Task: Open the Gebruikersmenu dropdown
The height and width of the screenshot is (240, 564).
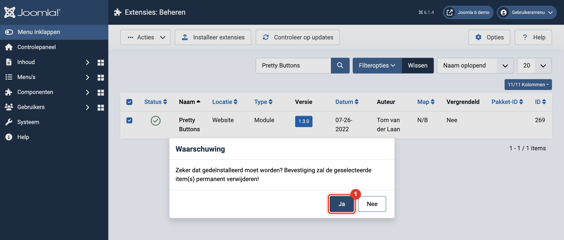Action: click(527, 12)
